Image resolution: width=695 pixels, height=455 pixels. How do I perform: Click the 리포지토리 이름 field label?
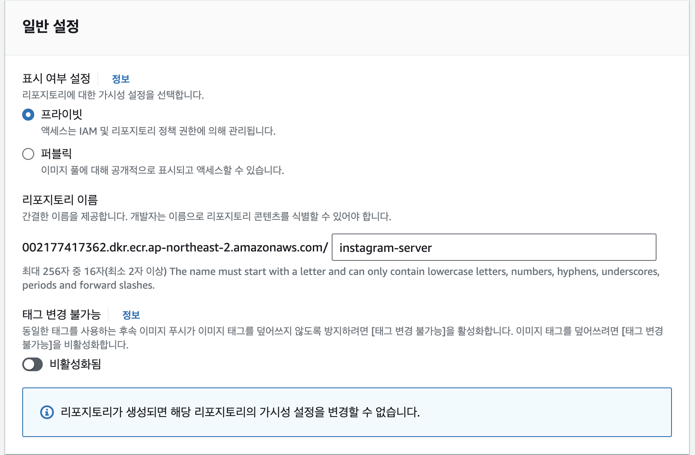click(60, 200)
